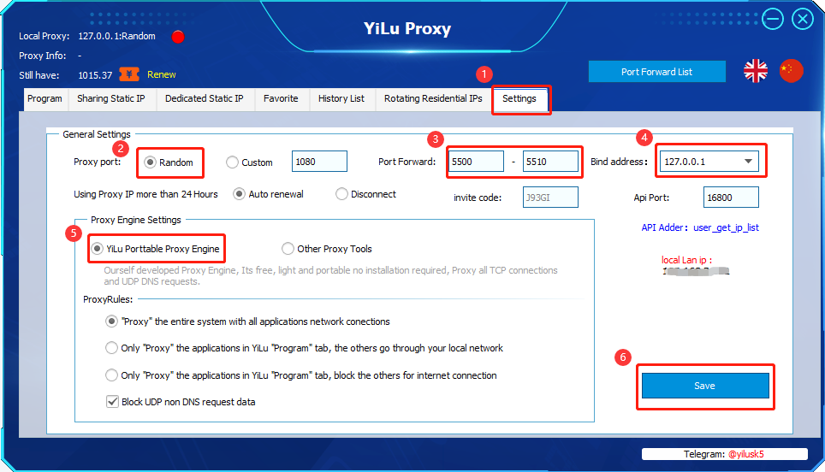
Task: Open the Rotating Residential IPs tab
Action: (433, 99)
